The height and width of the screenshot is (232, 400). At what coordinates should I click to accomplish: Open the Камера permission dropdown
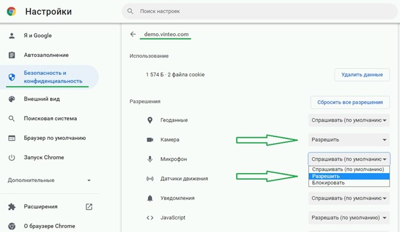349,140
